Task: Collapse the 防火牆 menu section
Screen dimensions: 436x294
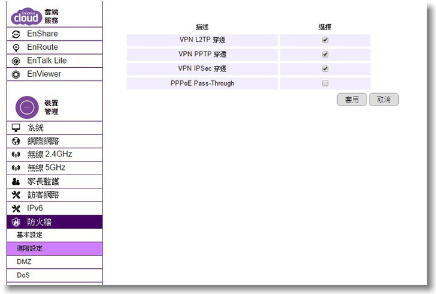Action: coord(54,222)
